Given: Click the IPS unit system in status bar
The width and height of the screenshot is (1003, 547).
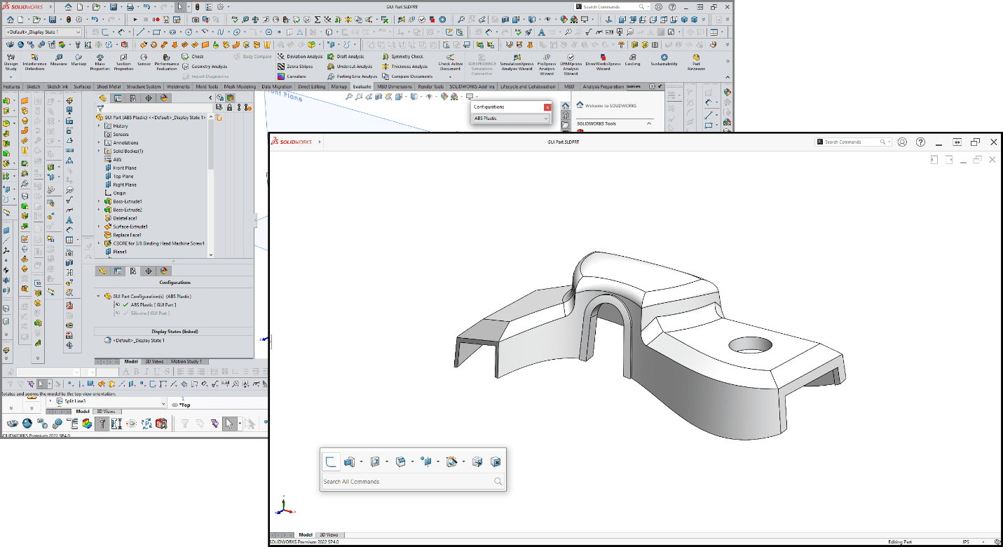Looking at the screenshot, I should pos(967,542).
